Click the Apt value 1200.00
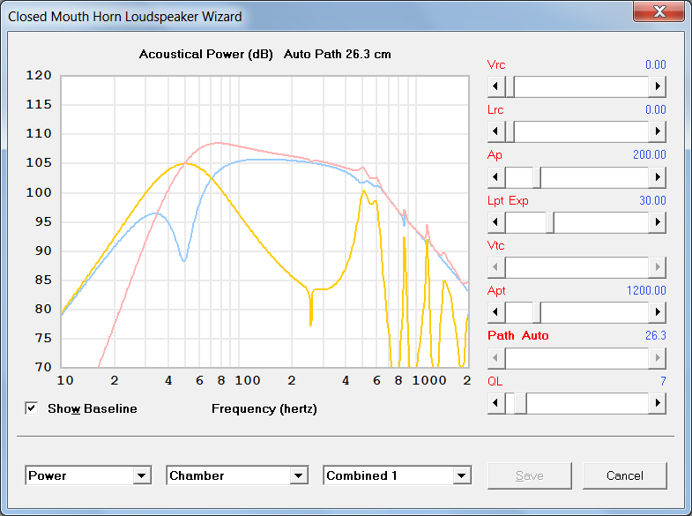 (646, 290)
